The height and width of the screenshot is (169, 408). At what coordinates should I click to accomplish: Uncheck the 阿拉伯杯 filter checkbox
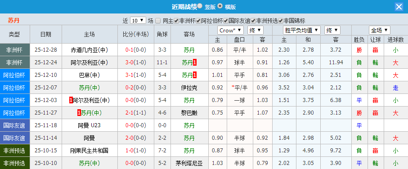pyautogui.click(x=198, y=21)
